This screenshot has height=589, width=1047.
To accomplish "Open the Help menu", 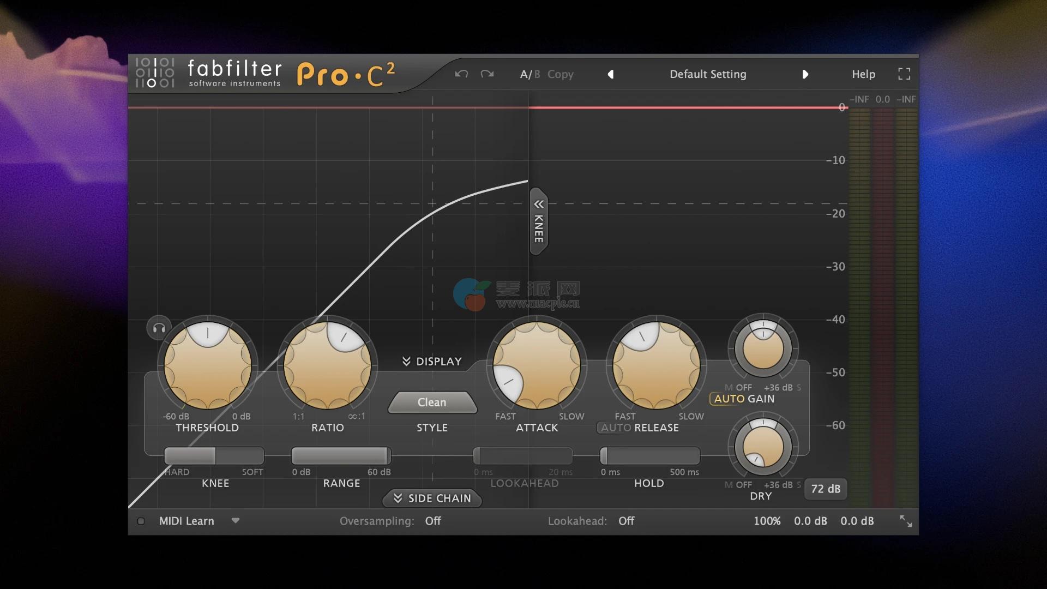I will point(863,74).
